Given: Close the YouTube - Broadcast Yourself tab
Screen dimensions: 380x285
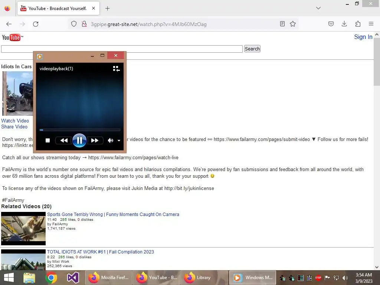Looking at the screenshot, I should click(94, 8).
